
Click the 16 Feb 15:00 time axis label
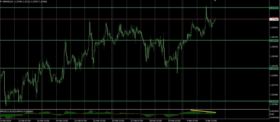(43, 120)
